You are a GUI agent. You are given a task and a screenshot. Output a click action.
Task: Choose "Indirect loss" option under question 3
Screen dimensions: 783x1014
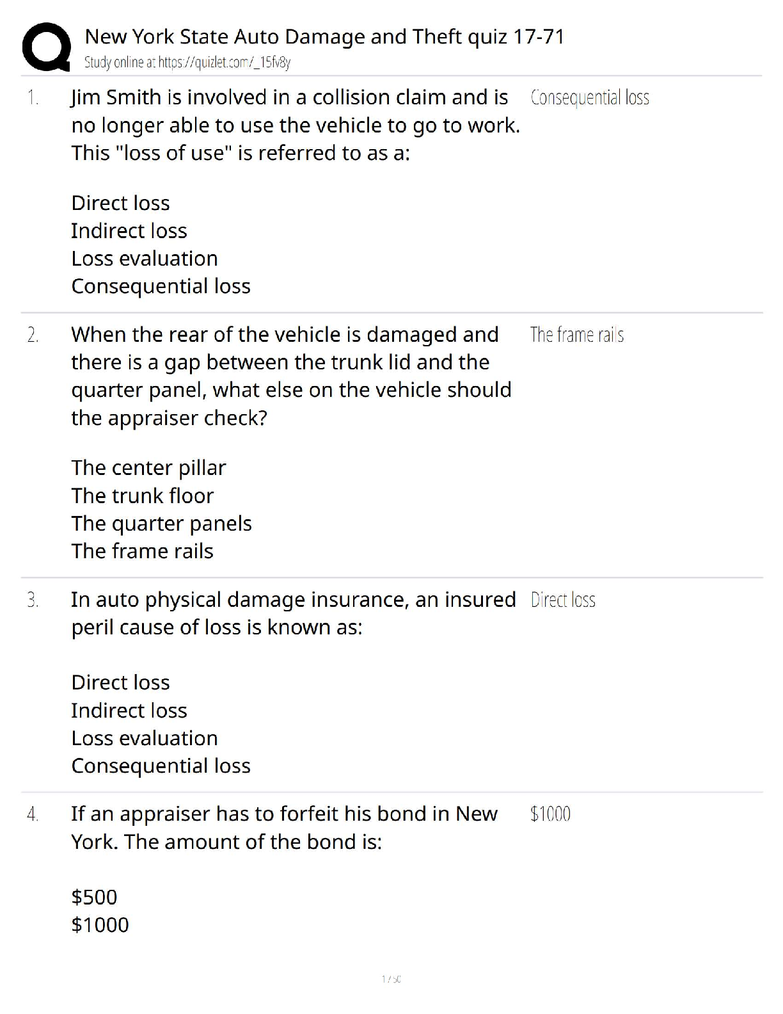pyautogui.click(x=129, y=711)
